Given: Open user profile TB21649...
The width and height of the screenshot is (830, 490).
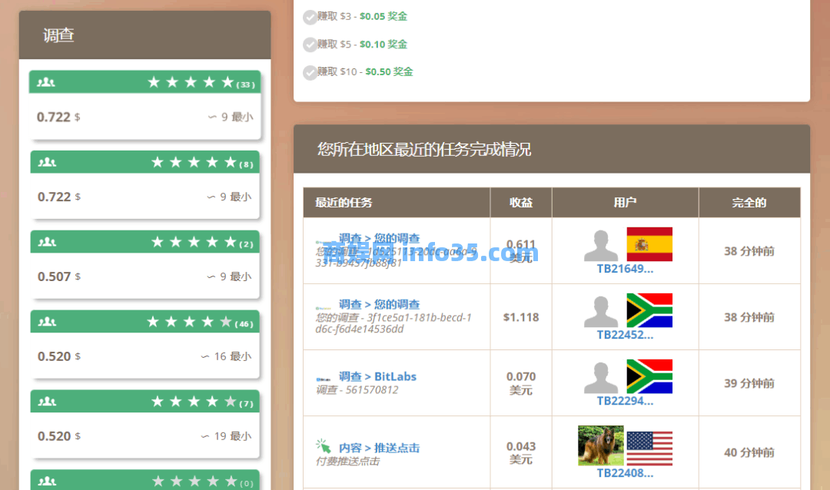Looking at the screenshot, I should click(x=625, y=269).
